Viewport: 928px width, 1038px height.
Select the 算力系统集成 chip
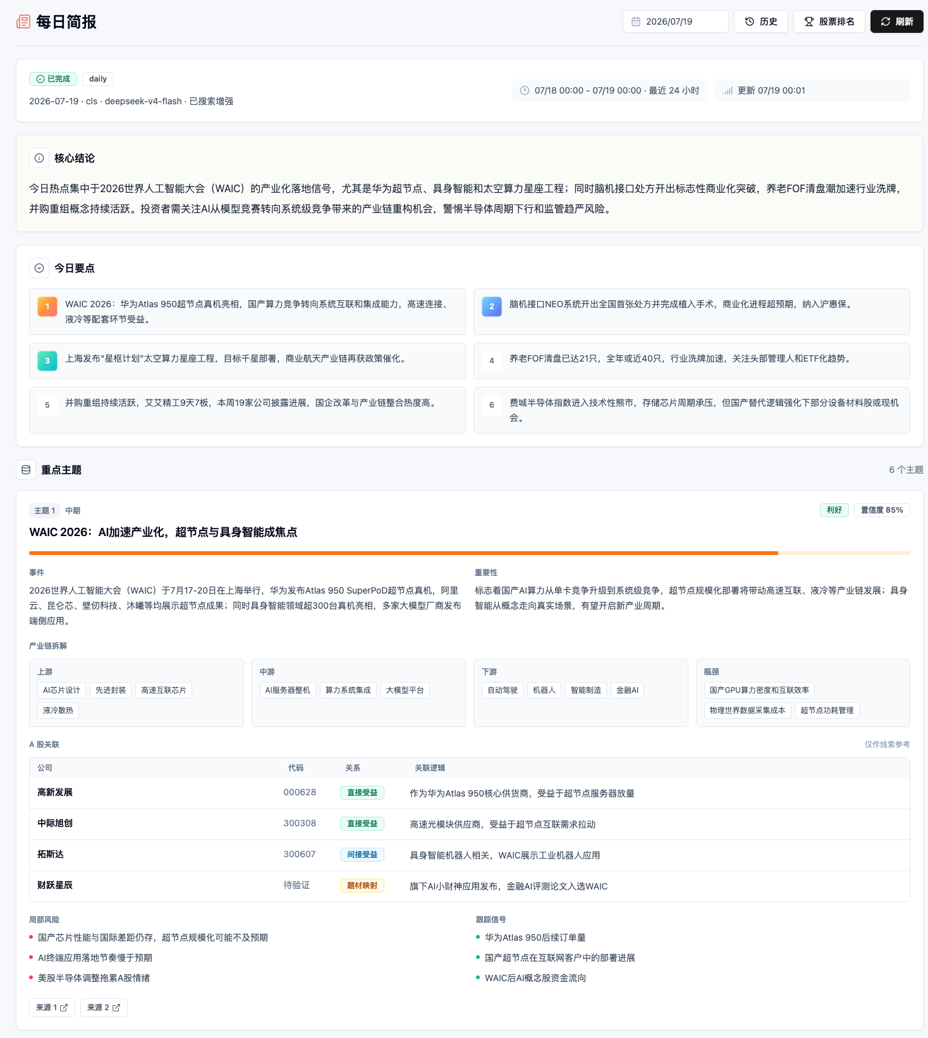point(348,690)
